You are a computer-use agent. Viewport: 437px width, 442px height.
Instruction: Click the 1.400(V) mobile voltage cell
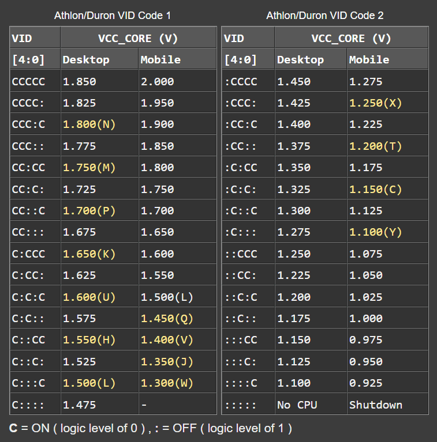point(178,340)
